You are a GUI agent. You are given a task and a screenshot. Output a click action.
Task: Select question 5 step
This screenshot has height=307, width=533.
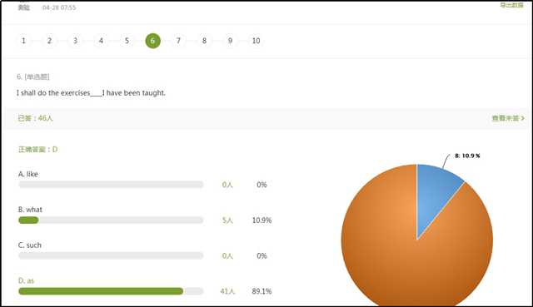click(127, 41)
